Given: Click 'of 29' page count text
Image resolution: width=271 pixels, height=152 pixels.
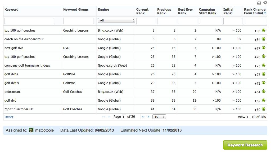Looking at the screenshot, I should pos(131,117).
